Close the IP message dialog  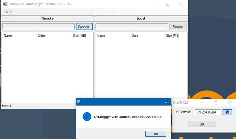point(166,102)
